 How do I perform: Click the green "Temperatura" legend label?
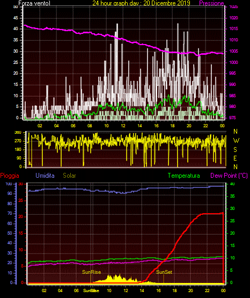(183, 176)
